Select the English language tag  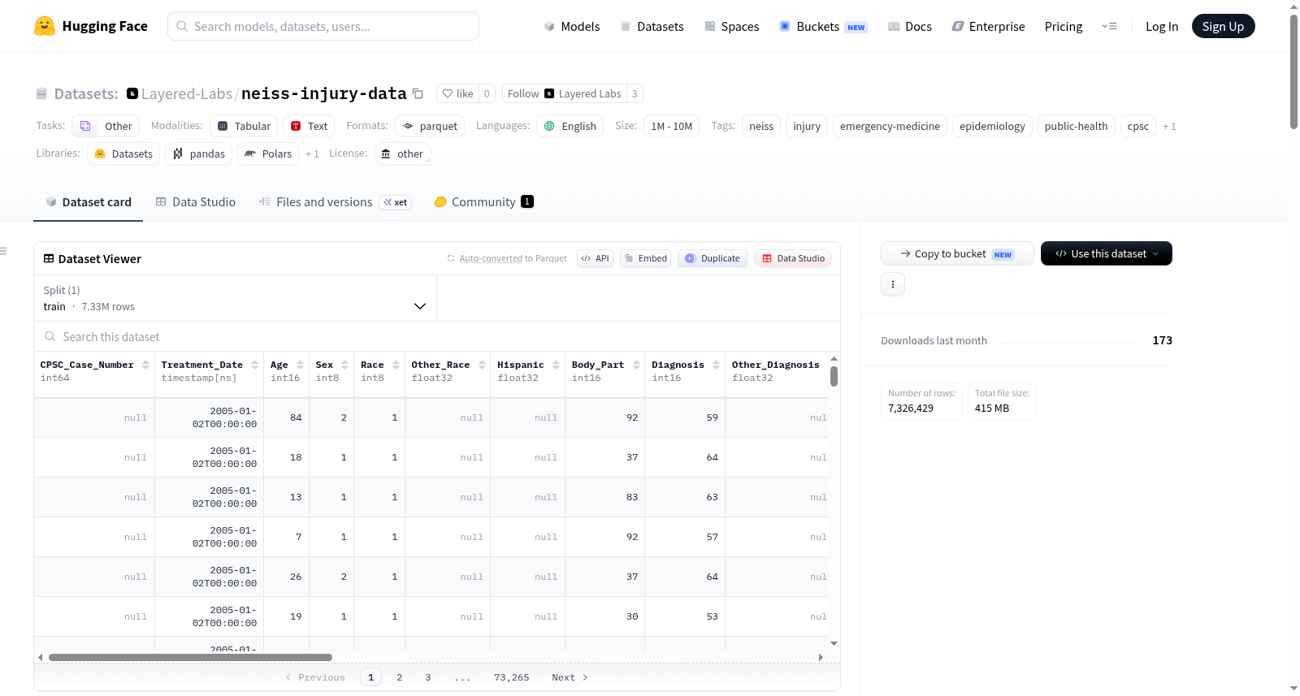pyautogui.click(x=570, y=126)
